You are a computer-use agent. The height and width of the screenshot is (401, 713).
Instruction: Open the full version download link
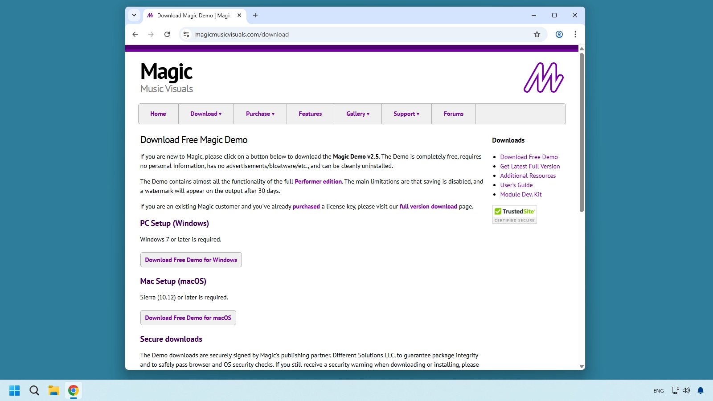pos(428,206)
